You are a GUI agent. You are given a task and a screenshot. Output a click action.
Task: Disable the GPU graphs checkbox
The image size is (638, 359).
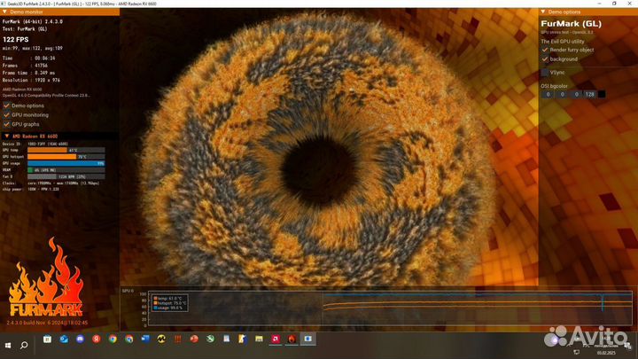(6, 124)
